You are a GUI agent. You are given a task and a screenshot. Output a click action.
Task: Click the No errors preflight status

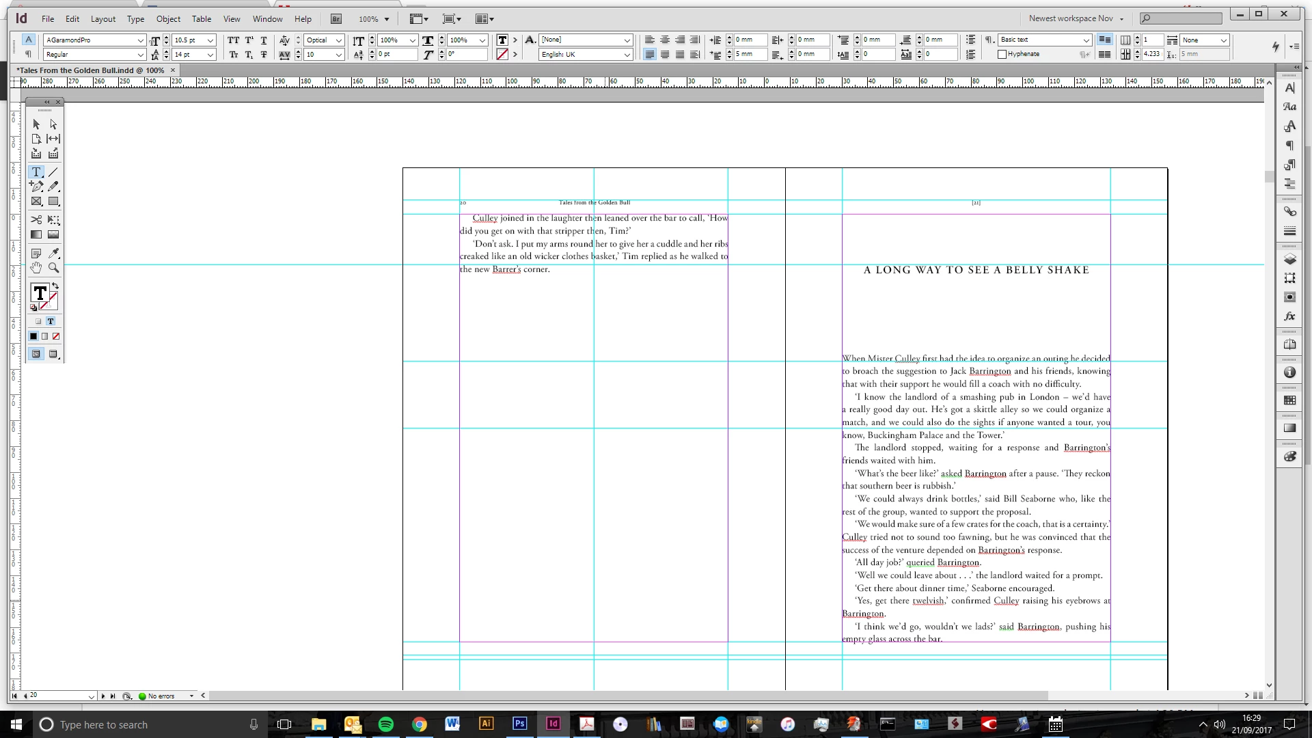[x=161, y=696]
